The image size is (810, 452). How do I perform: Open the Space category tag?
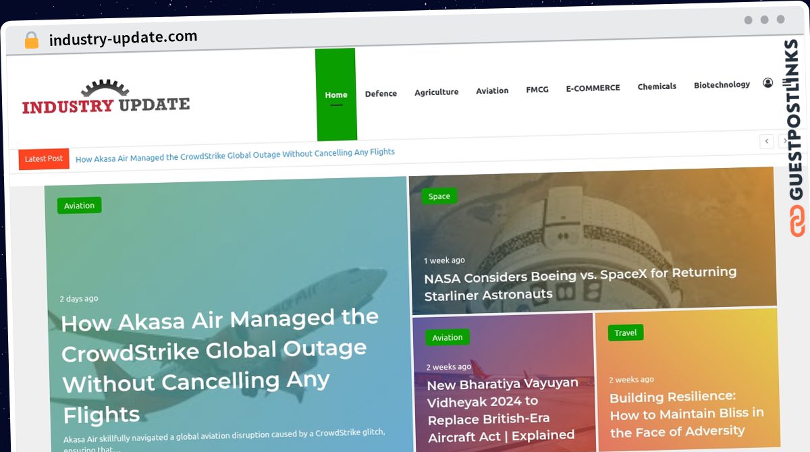[x=439, y=196]
